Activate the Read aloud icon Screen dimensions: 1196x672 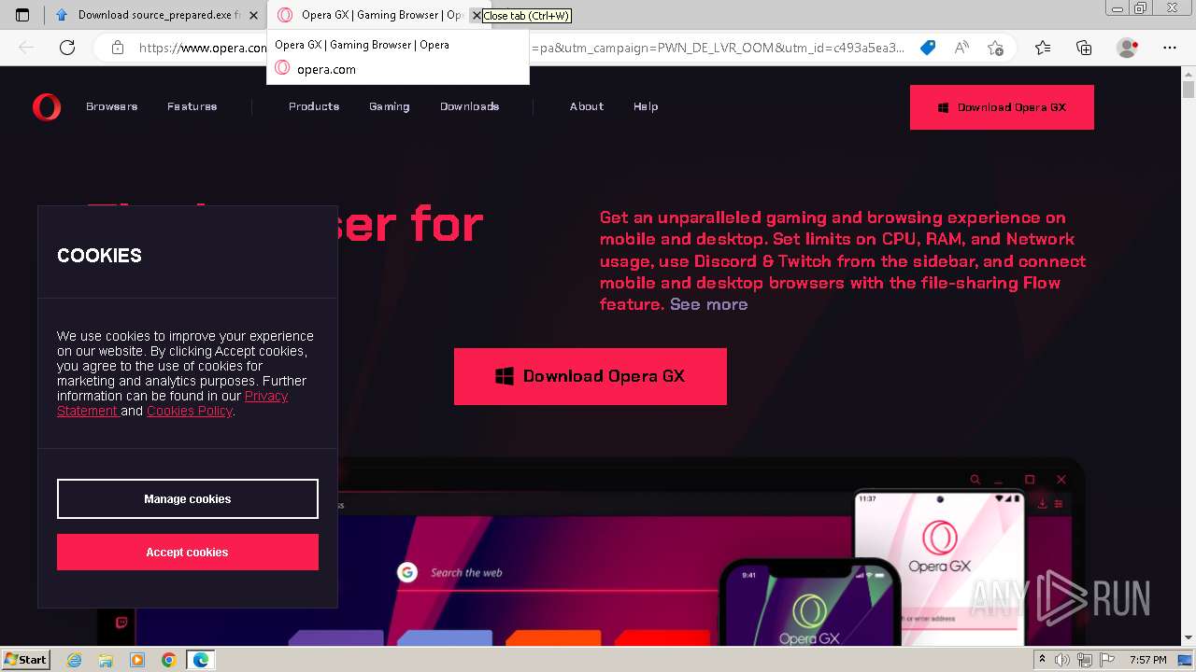point(961,48)
